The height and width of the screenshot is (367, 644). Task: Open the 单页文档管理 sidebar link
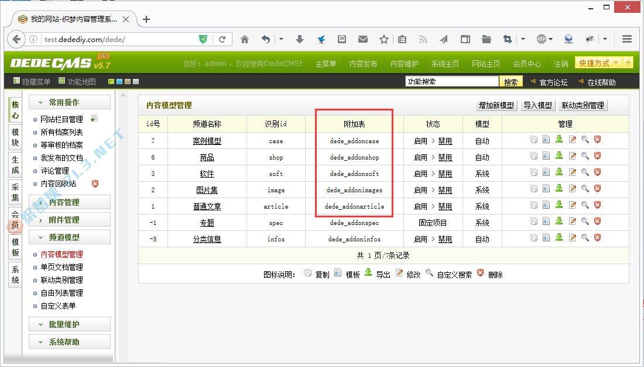(61, 267)
